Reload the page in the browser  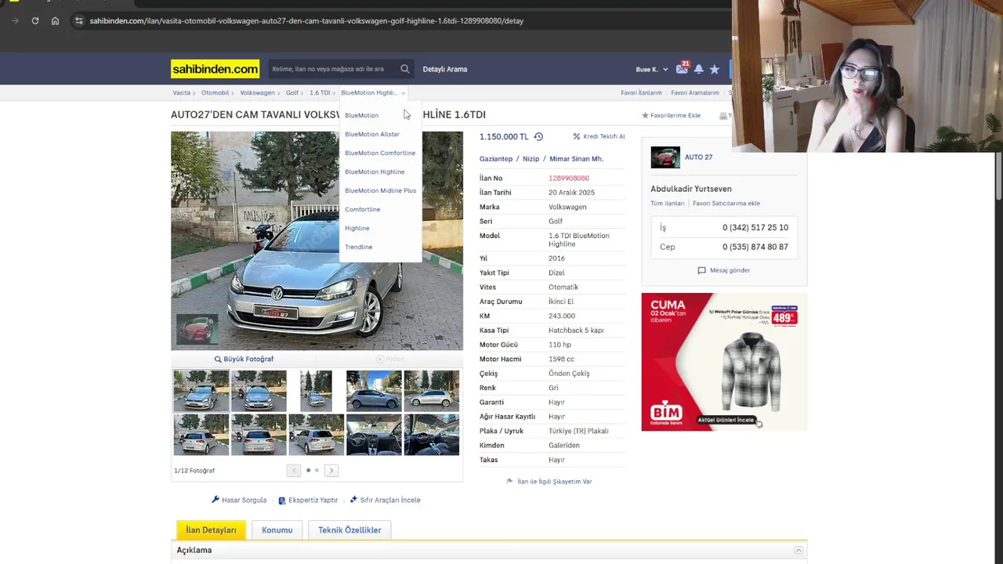coord(35,20)
